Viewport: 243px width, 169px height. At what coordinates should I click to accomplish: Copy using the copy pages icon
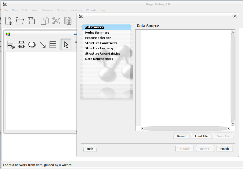[x=45, y=21]
